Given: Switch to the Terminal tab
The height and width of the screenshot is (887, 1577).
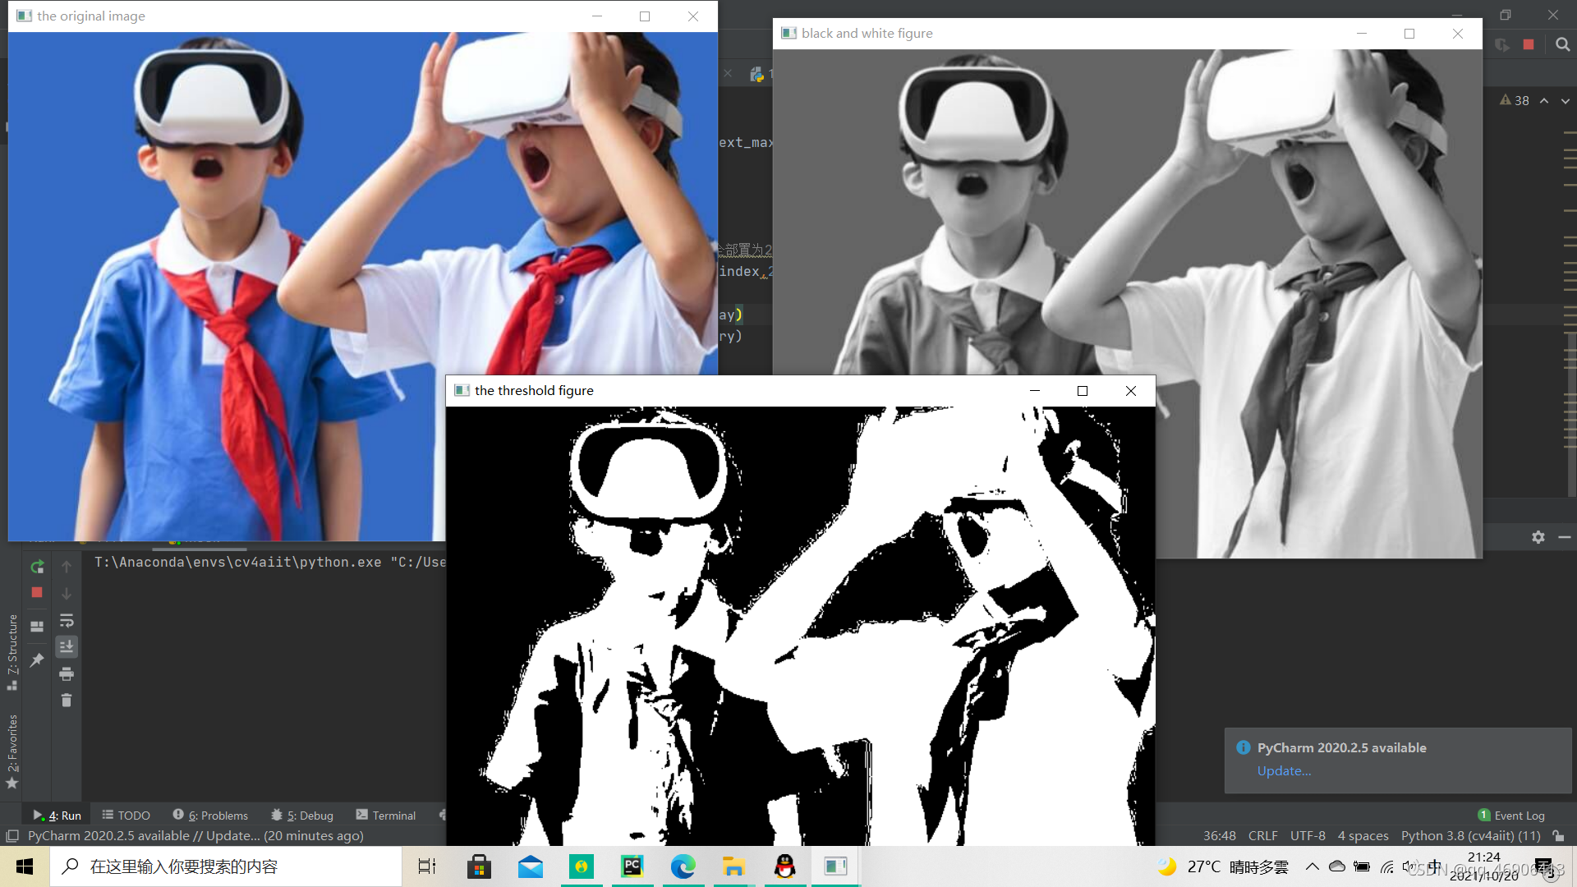Looking at the screenshot, I should 386,816.
